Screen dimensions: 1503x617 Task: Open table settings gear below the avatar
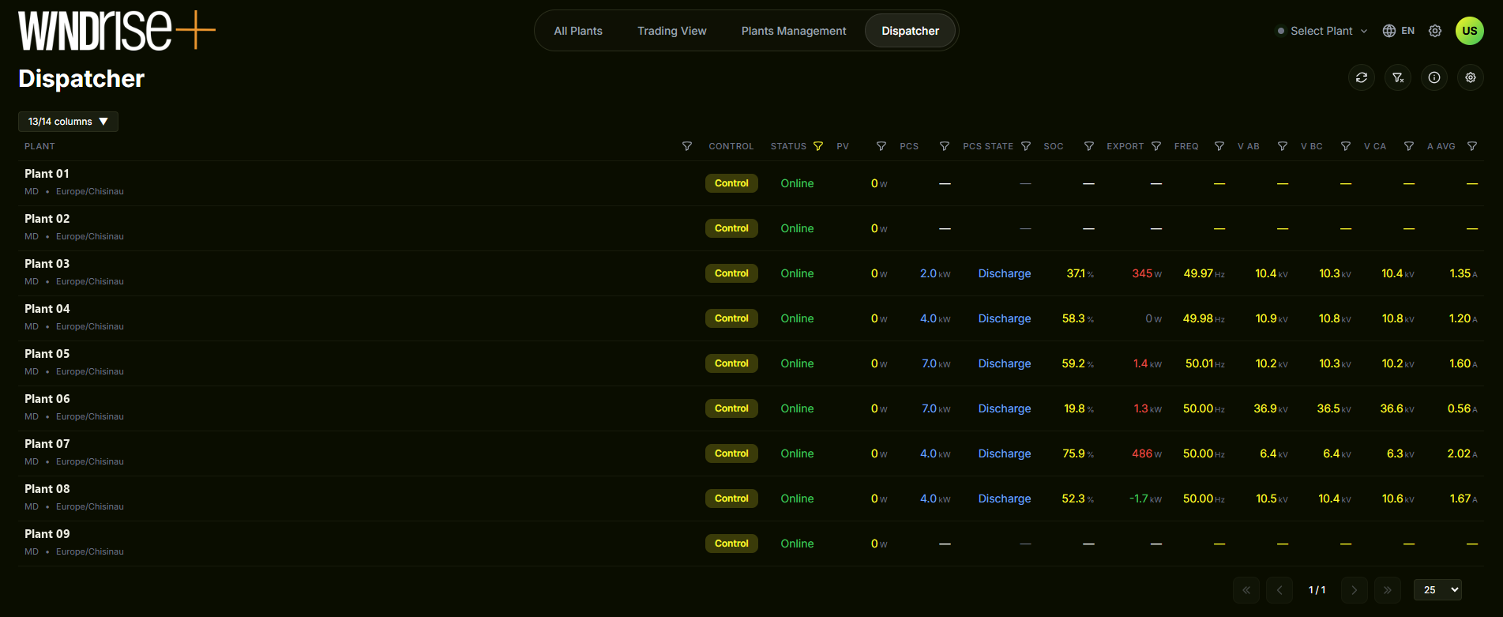coord(1471,77)
